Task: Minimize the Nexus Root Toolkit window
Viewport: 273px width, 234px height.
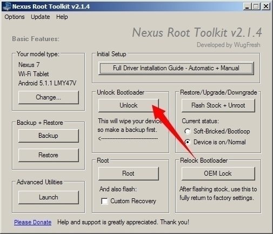Action: [247, 6]
